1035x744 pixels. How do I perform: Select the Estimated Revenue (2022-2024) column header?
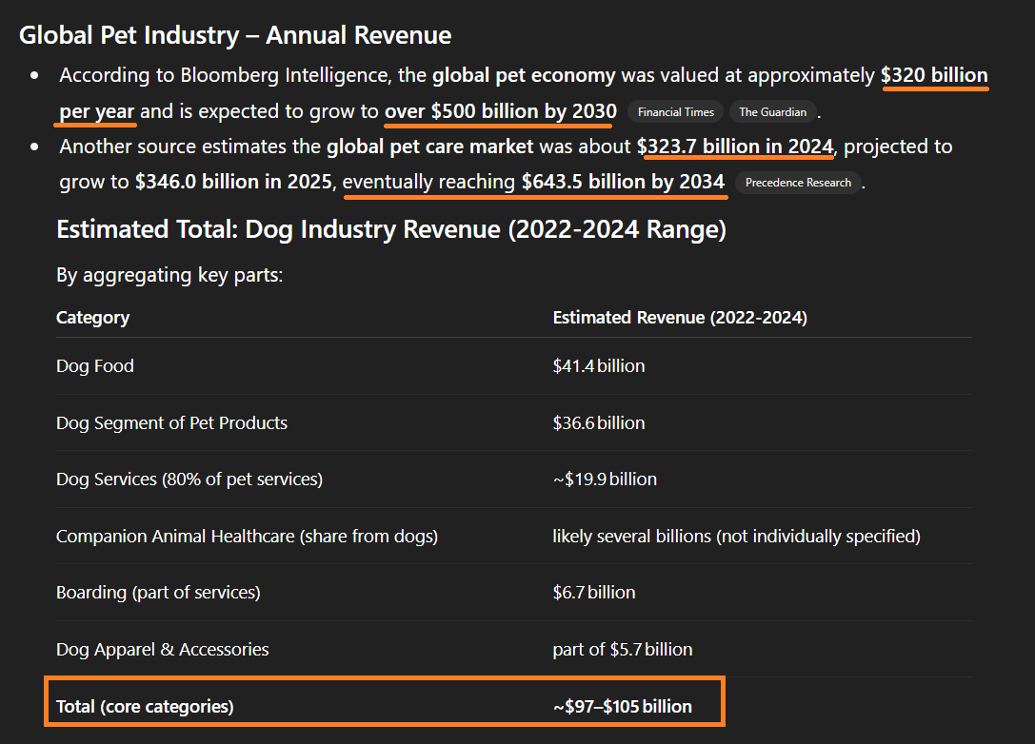(680, 318)
